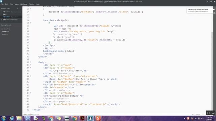216x121 pixels.
Task: Open Google Chrome icon next to Acrobat
Action: tap(75, 118)
